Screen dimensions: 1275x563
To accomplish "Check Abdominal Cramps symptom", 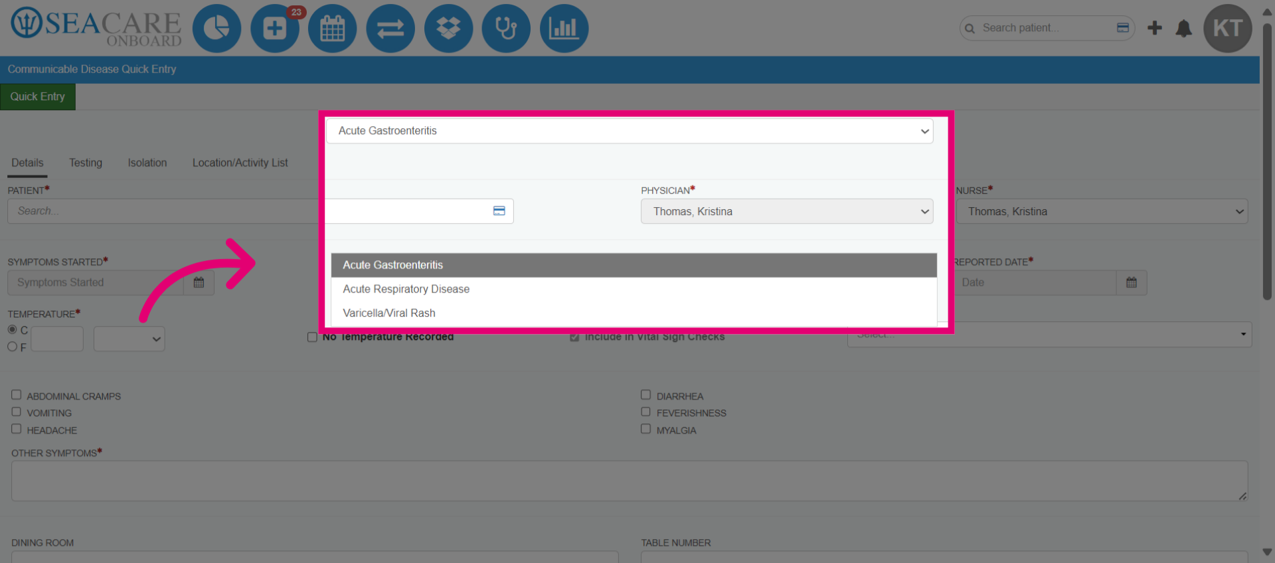I will click(x=16, y=395).
